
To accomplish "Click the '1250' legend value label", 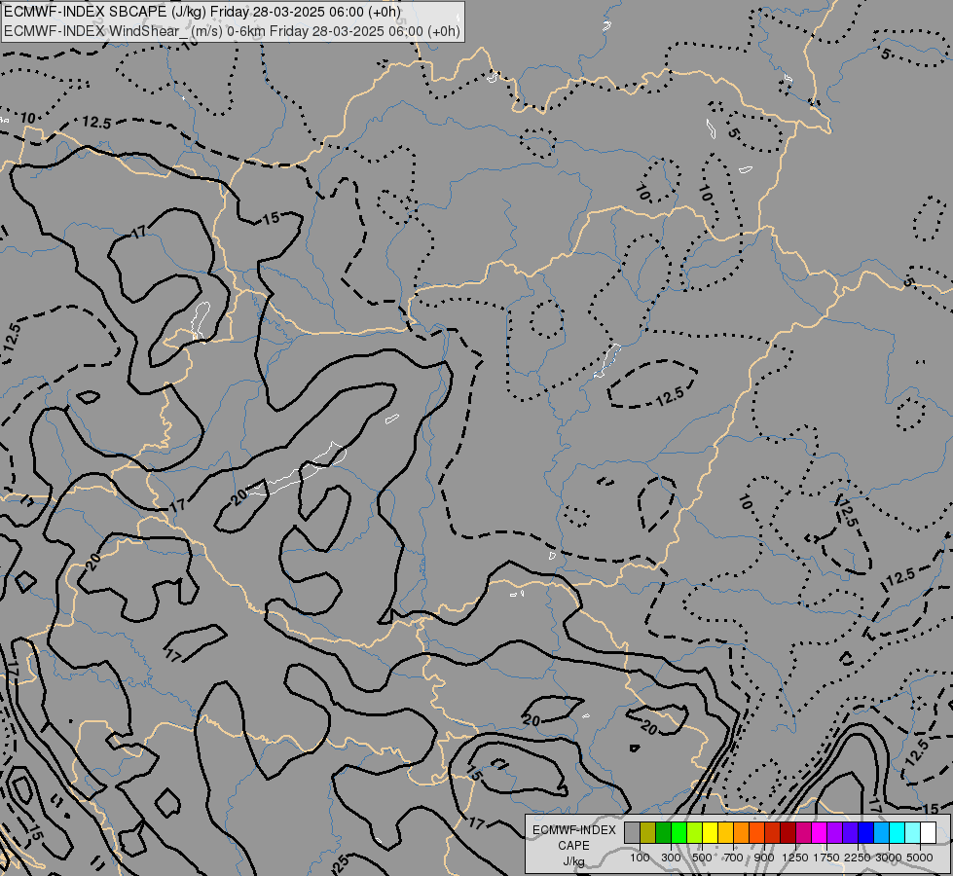I will point(795,858).
